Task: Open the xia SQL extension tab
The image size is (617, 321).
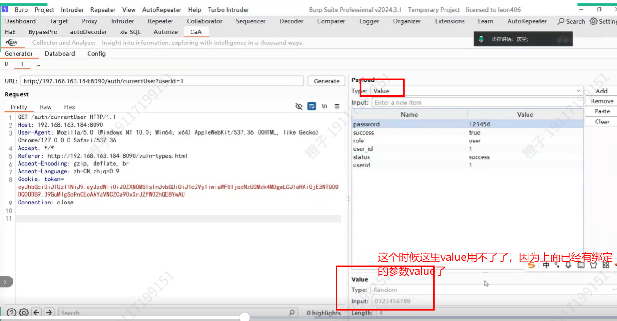Action: tap(130, 32)
